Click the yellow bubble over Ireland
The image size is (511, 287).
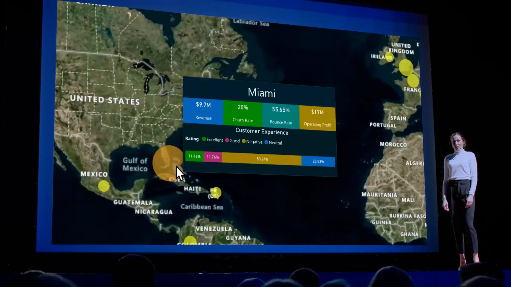click(x=389, y=57)
